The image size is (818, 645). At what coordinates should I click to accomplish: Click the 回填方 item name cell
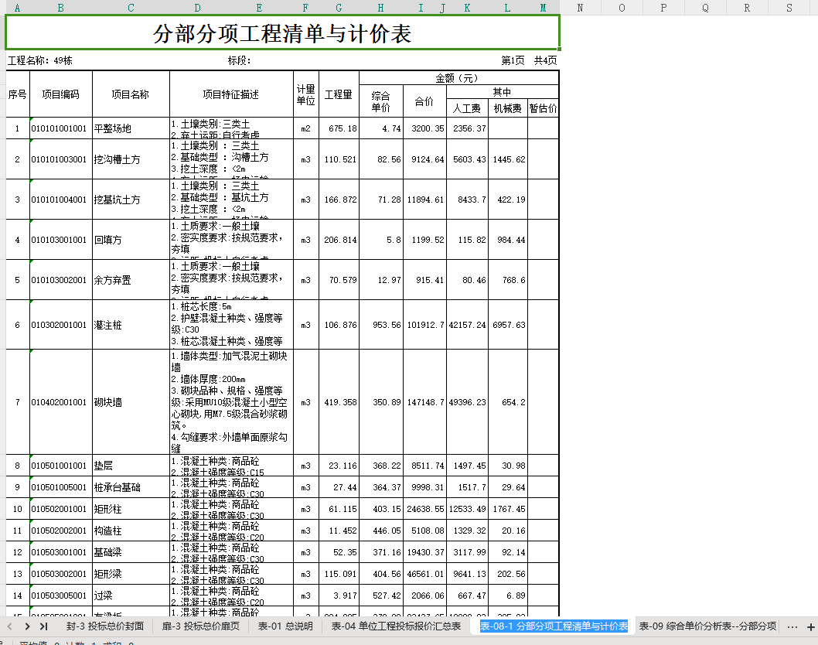(x=131, y=240)
